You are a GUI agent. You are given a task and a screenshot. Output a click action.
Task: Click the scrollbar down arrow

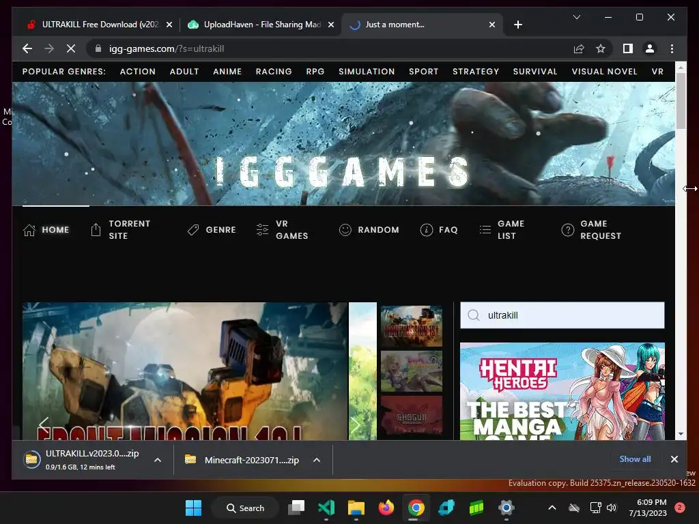[681, 433]
